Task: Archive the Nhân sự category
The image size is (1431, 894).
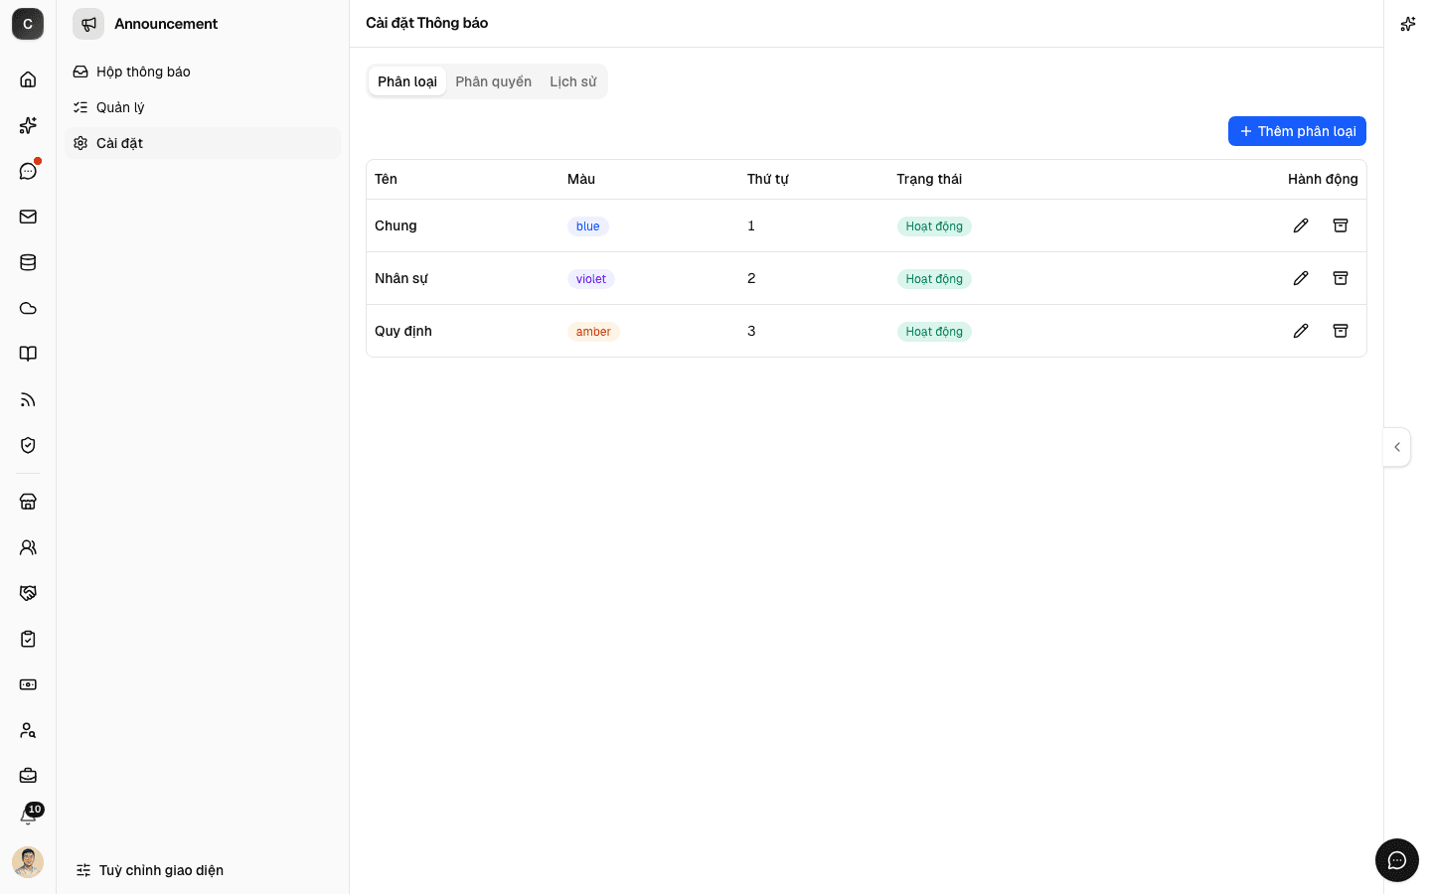Action: [1341, 278]
